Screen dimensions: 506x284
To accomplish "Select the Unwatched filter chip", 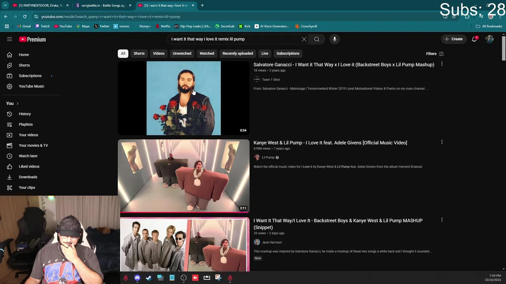I will tap(182, 53).
